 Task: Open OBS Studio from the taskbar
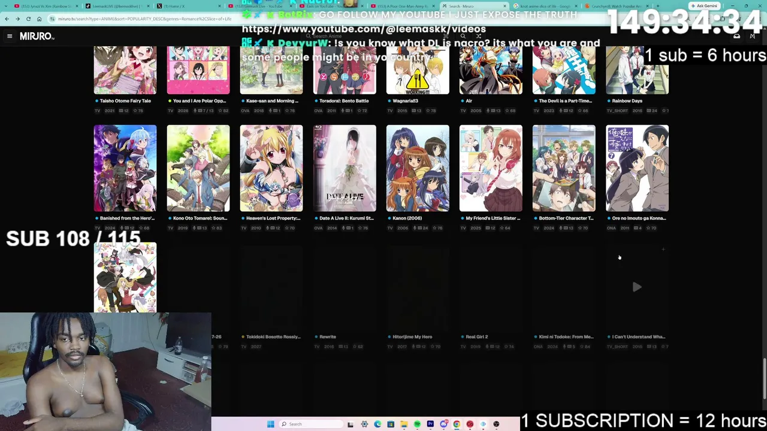pos(496,424)
